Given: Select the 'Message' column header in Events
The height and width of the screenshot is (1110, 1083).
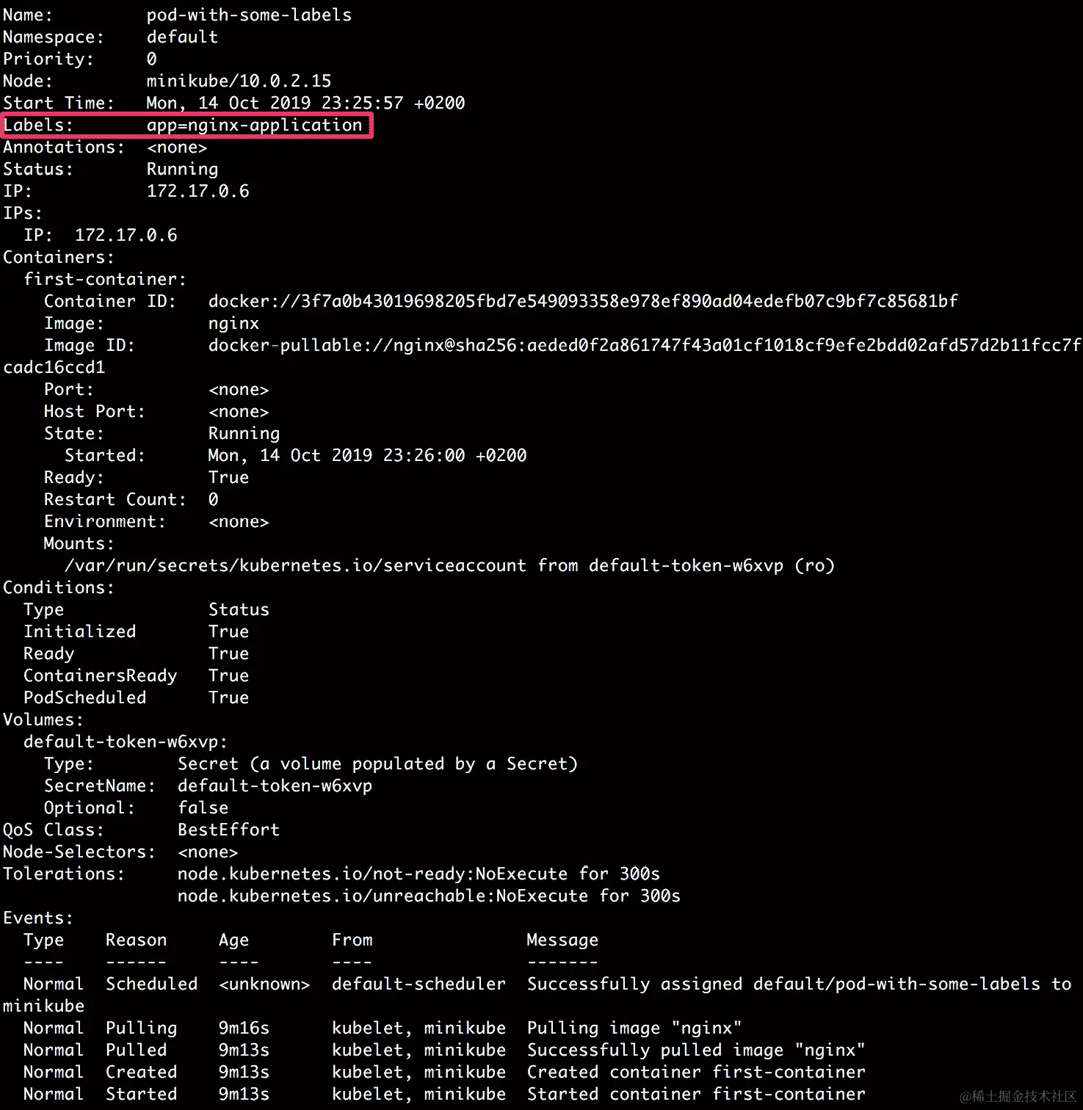Looking at the screenshot, I should pyautogui.click(x=562, y=940).
